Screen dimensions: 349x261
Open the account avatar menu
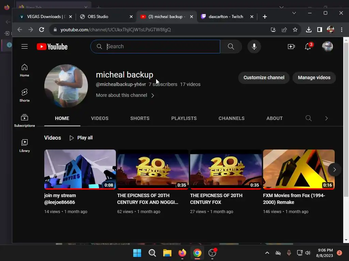[328, 46]
